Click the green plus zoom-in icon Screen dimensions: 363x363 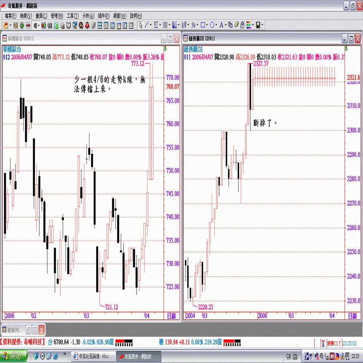click(x=22, y=25)
